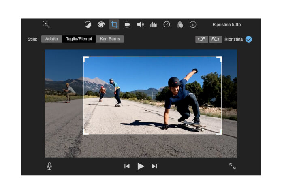Select the Adatta style option
The height and width of the screenshot is (194, 282).
point(51,39)
